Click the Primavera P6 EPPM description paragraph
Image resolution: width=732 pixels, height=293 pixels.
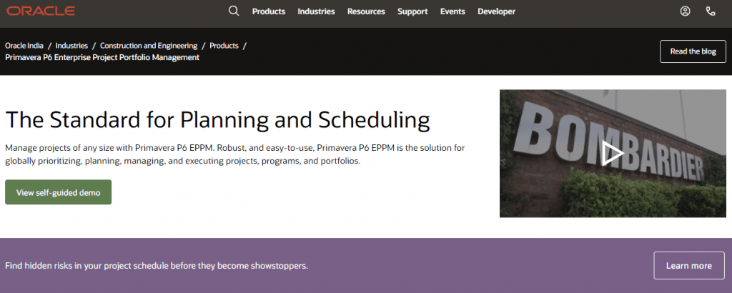click(235, 154)
